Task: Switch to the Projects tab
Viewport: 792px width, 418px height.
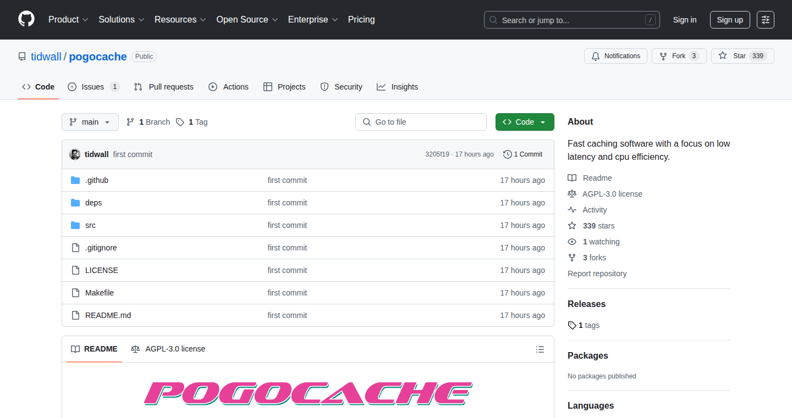Action: click(284, 87)
